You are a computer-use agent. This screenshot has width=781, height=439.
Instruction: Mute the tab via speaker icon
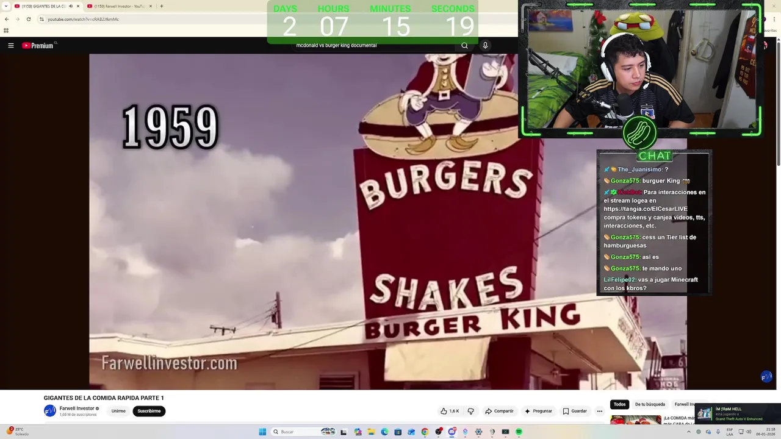tap(71, 6)
